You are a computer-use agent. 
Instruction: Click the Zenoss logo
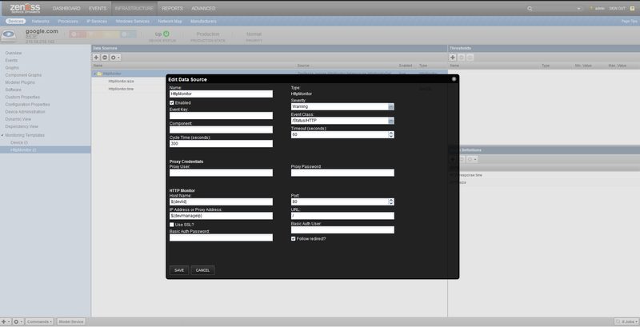coord(25,8)
